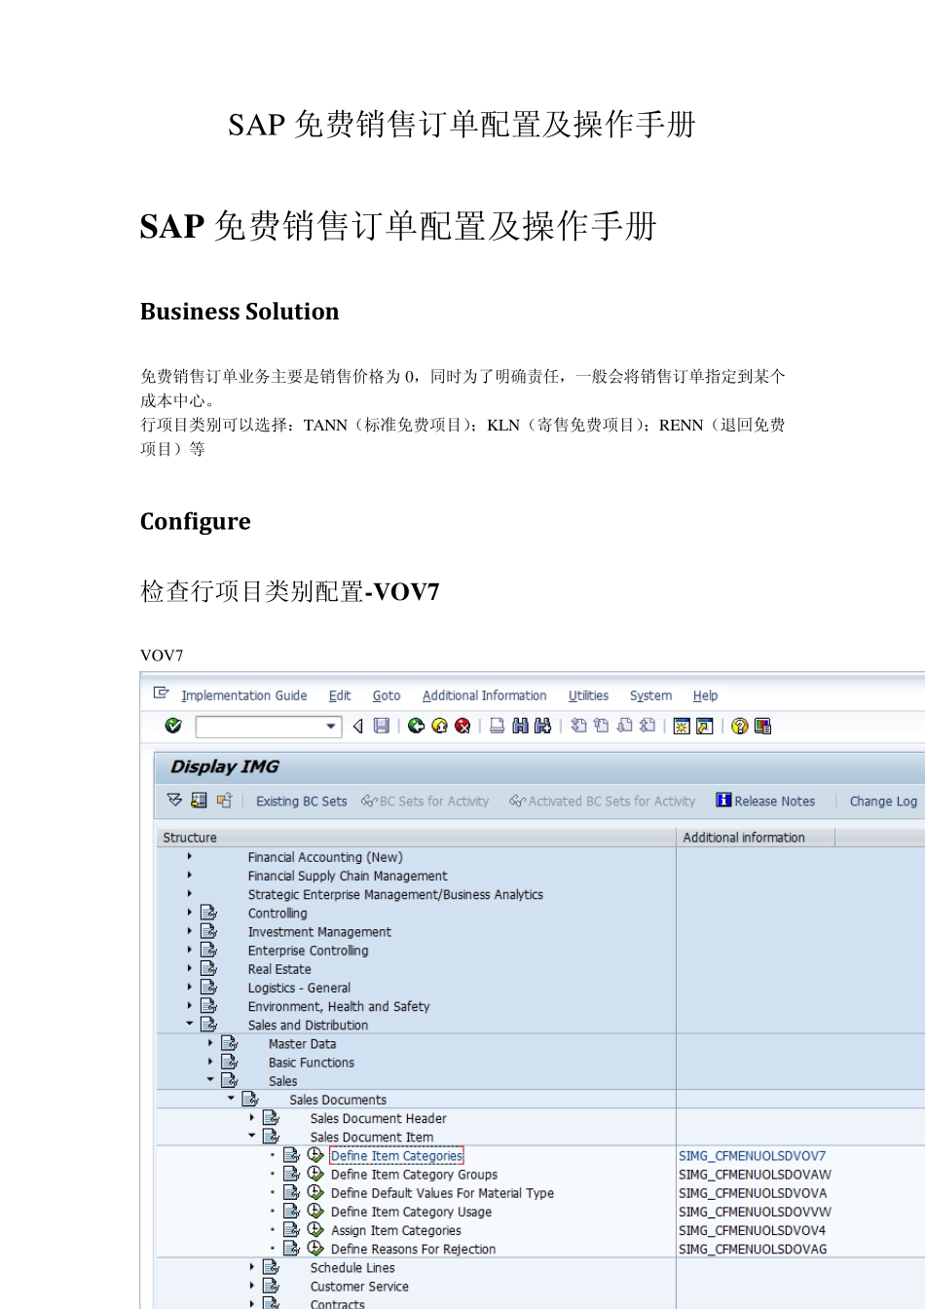Click the red Cancel icon
Viewport: 925px width, 1309px height.
coord(462,726)
